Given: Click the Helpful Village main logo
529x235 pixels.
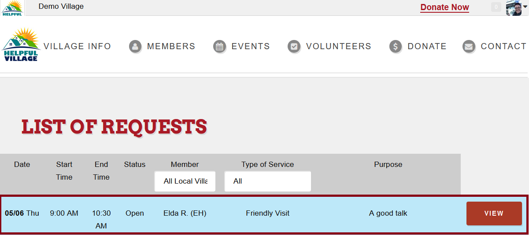Looking at the screenshot, I should click(21, 44).
